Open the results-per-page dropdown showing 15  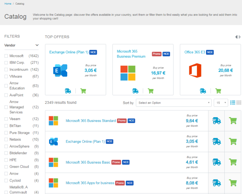point(221,103)
